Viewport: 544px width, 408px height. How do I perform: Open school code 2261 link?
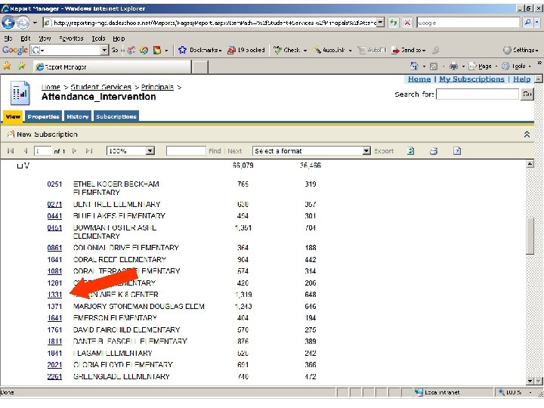click(x=54, y=376)
